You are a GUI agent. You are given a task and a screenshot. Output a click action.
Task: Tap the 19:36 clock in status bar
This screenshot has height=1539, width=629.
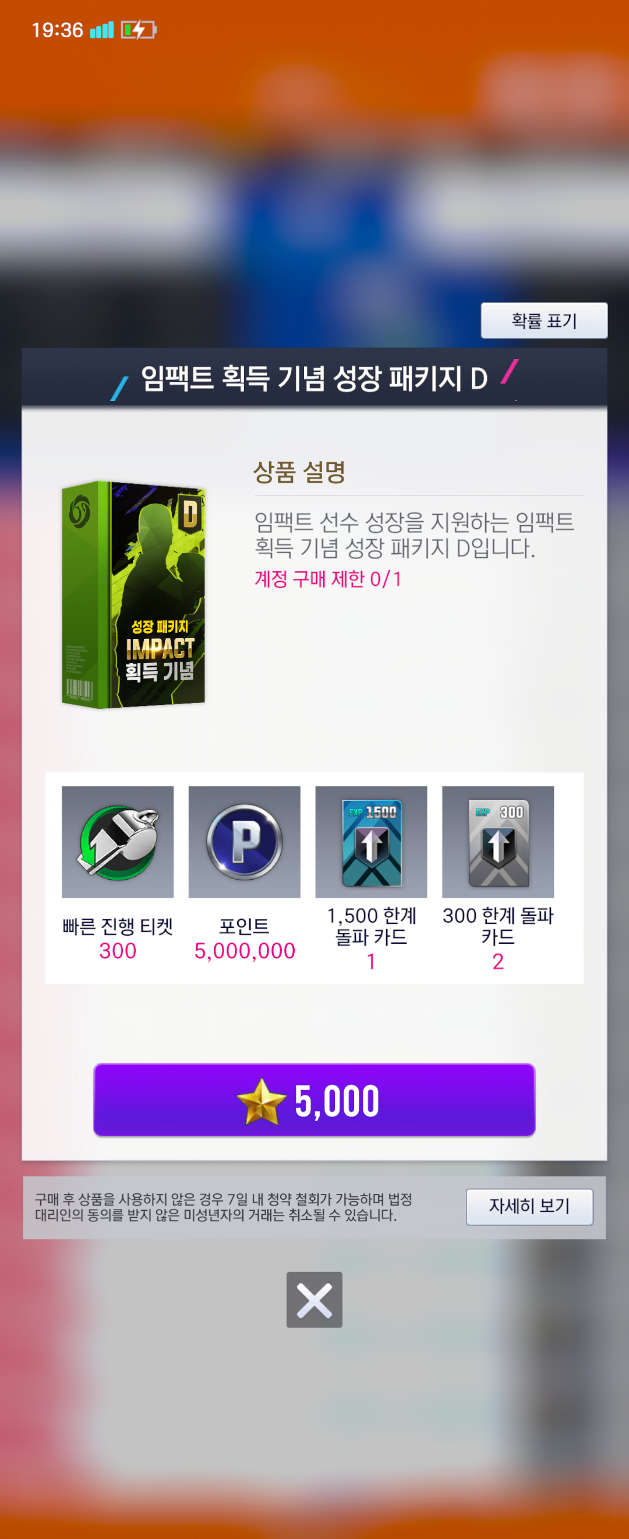(57, 30)
